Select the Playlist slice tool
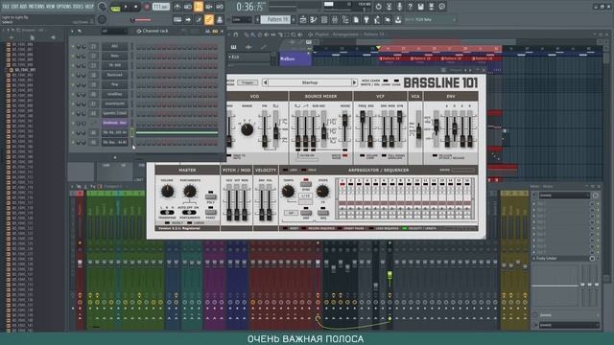The width and height of the screenshot is (614, 345). tap(280, 34)
